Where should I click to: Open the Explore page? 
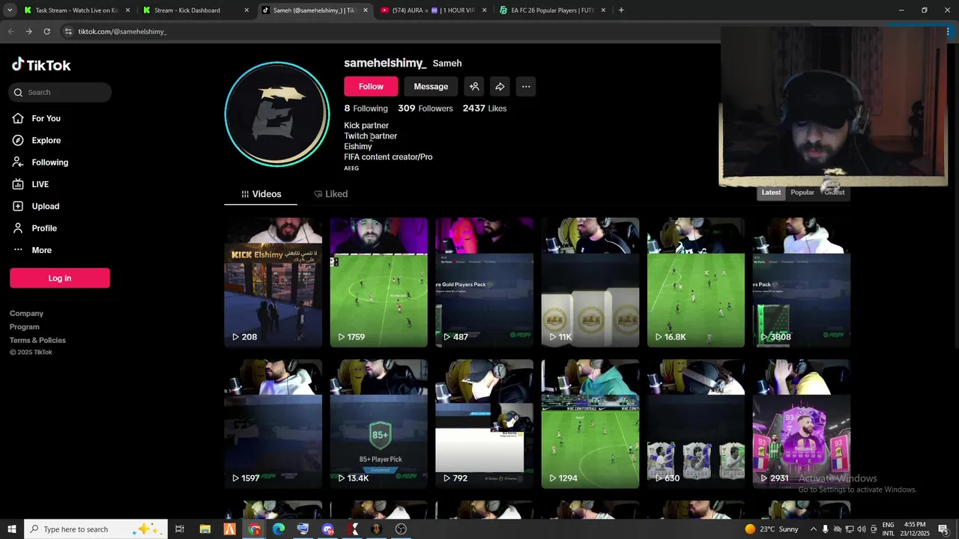(46, 140)
